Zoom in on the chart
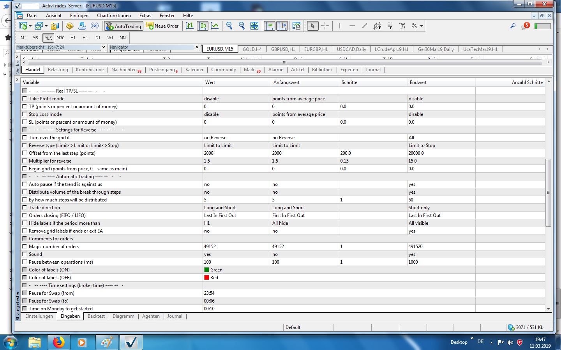The width and height of the screenshot is (561, 350). point(229,26)
